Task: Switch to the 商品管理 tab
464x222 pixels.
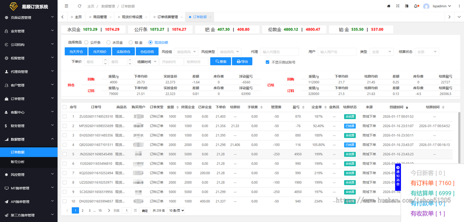Action: [100, 17]
